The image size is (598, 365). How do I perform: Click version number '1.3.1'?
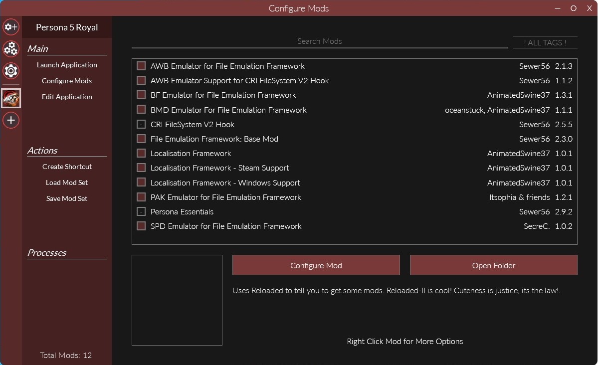pos(564,95)
